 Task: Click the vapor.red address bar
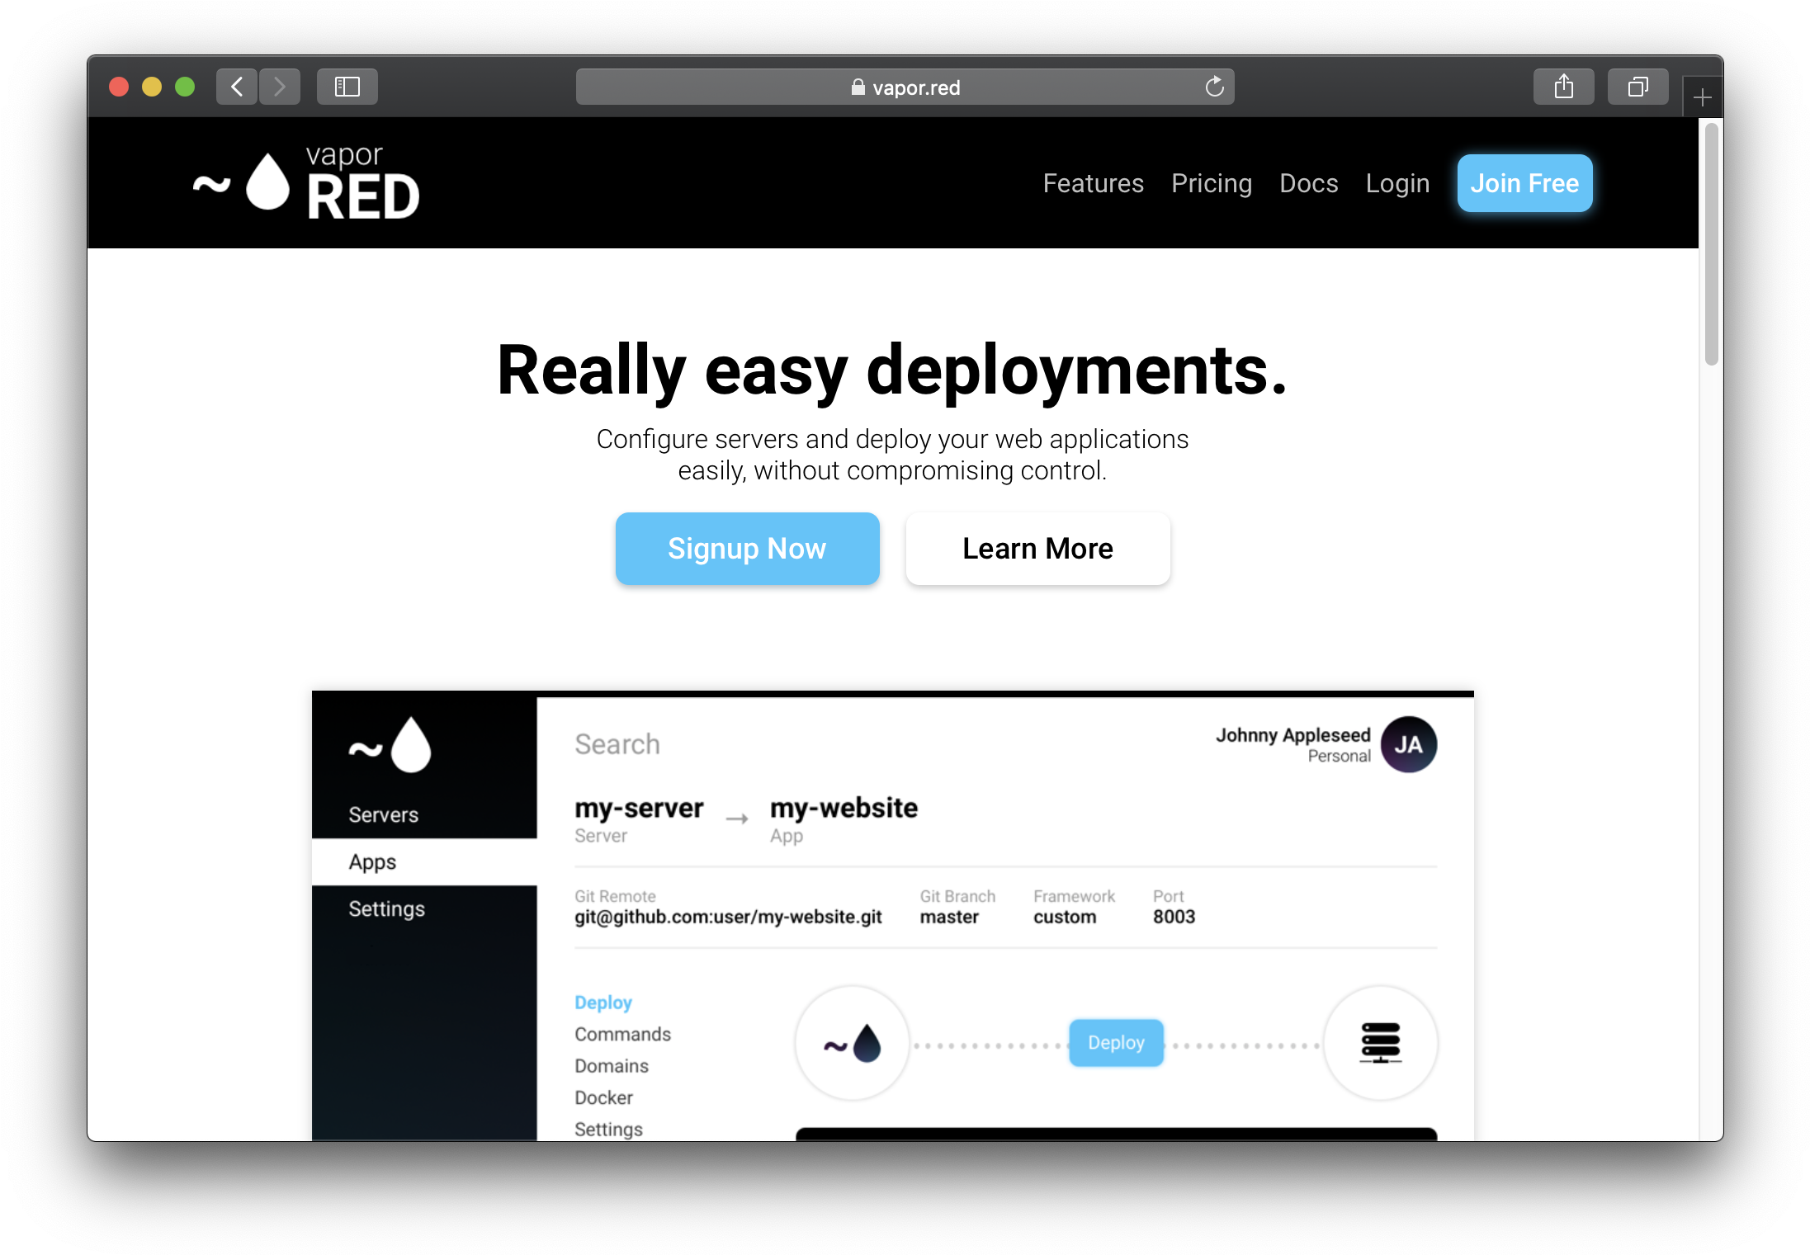(x=905, y=87)
